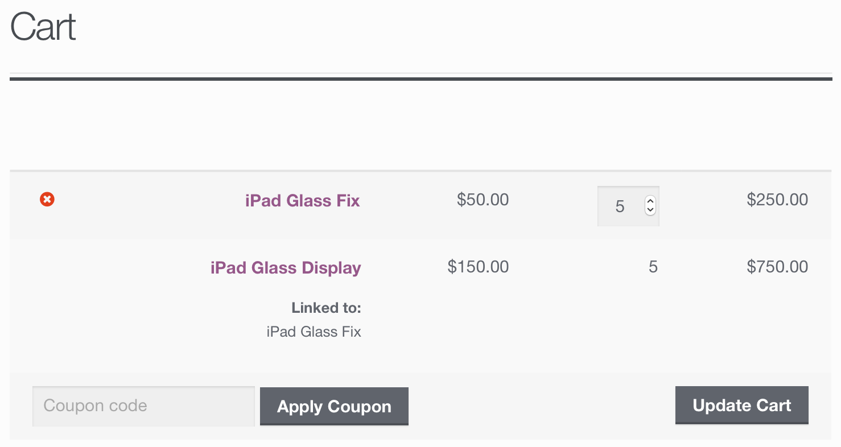Click the Coupon code placeholder text

tap(95, 406)
